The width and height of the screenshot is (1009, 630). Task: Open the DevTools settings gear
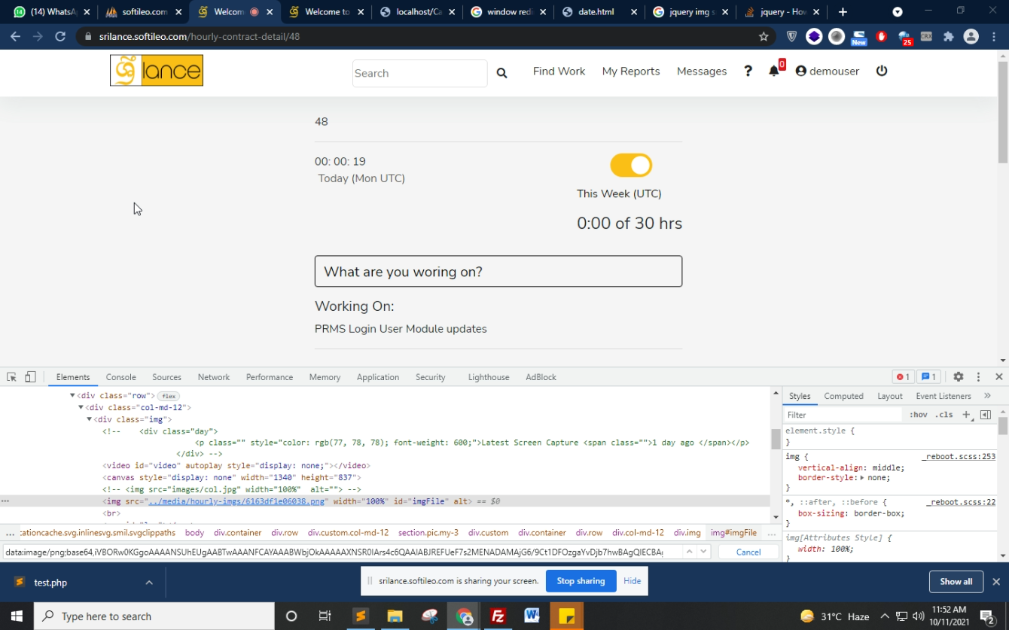(958, 377)
